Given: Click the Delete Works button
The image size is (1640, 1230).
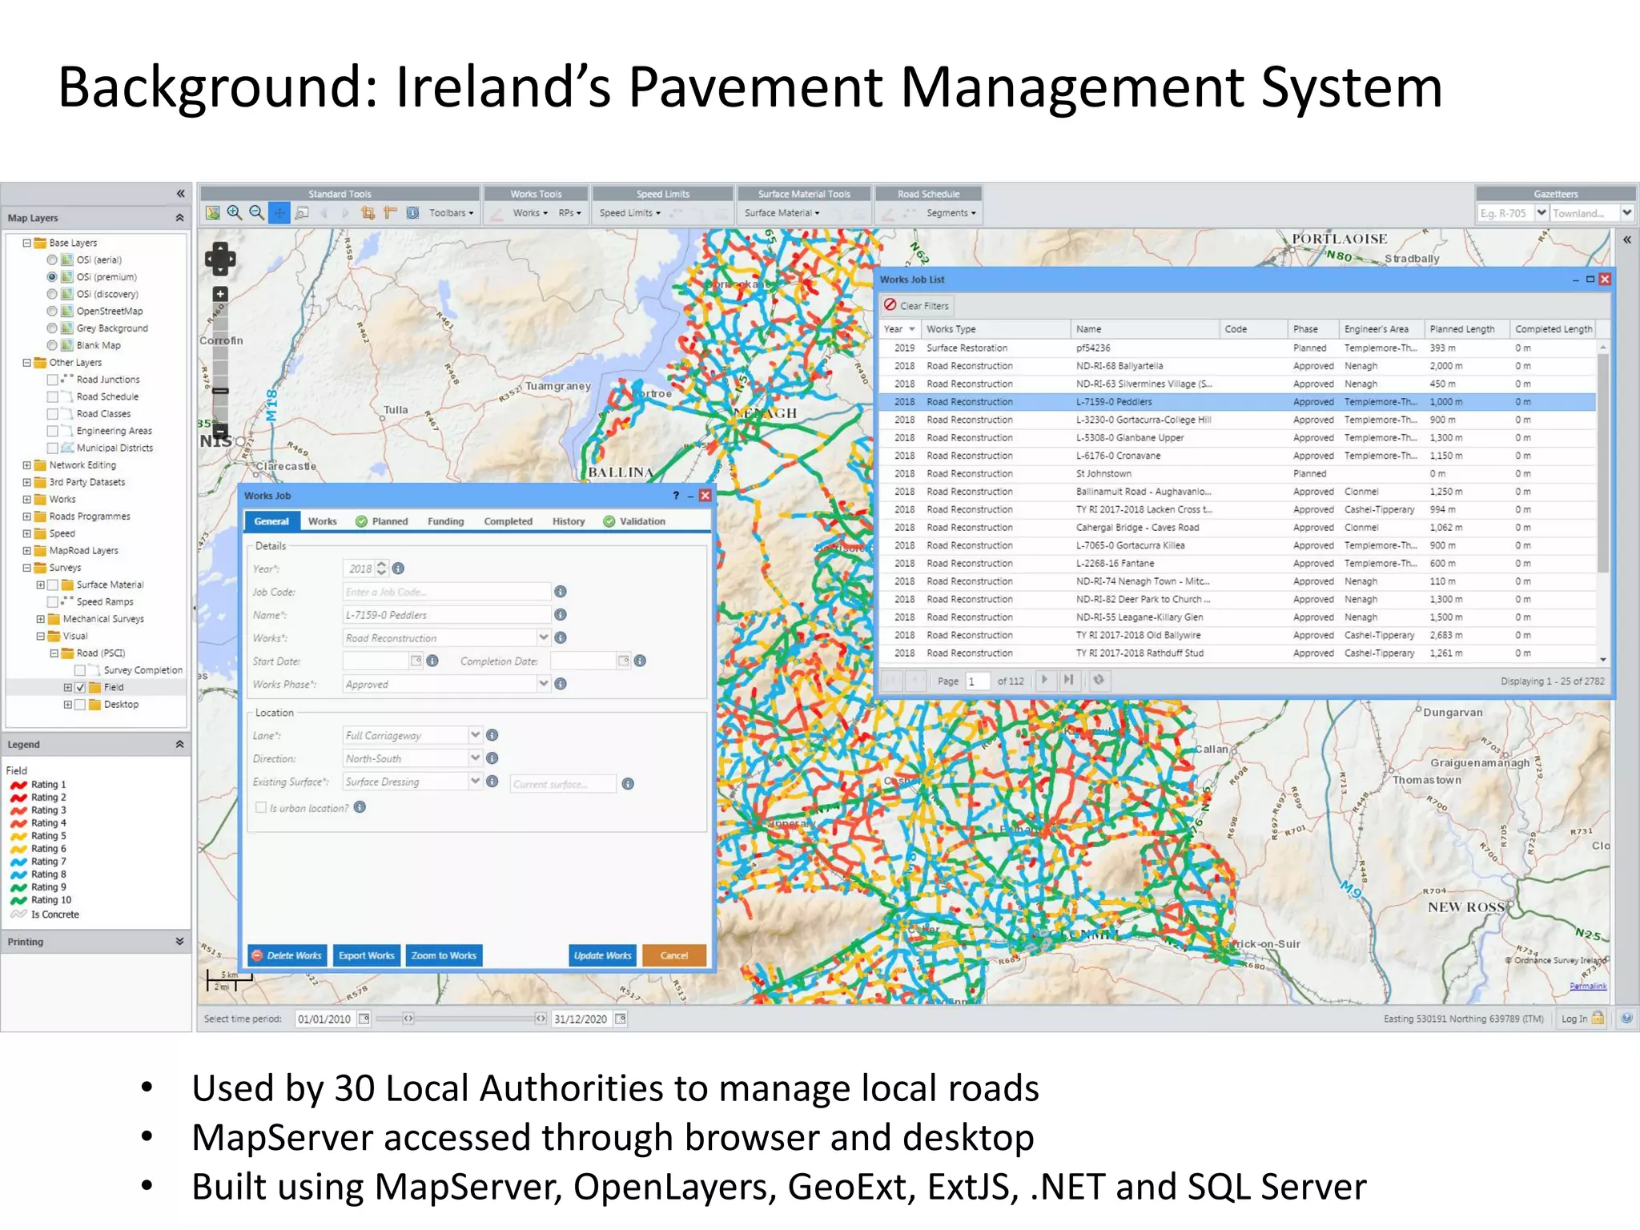Looking at the screenshot, I should click(x=287, y=955).
